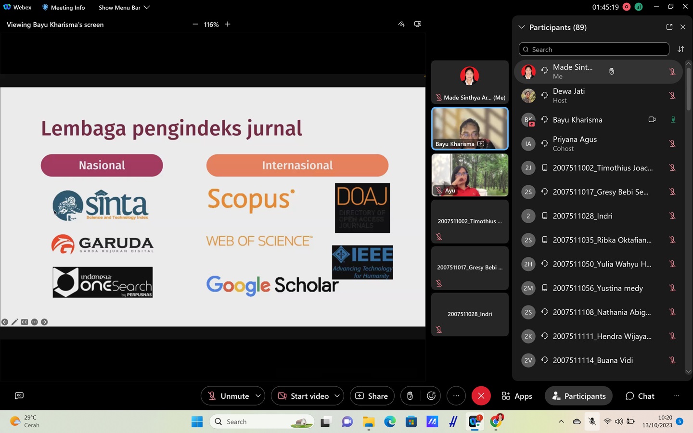Click the screen layout icon beside annotate

tap(418, 24)
